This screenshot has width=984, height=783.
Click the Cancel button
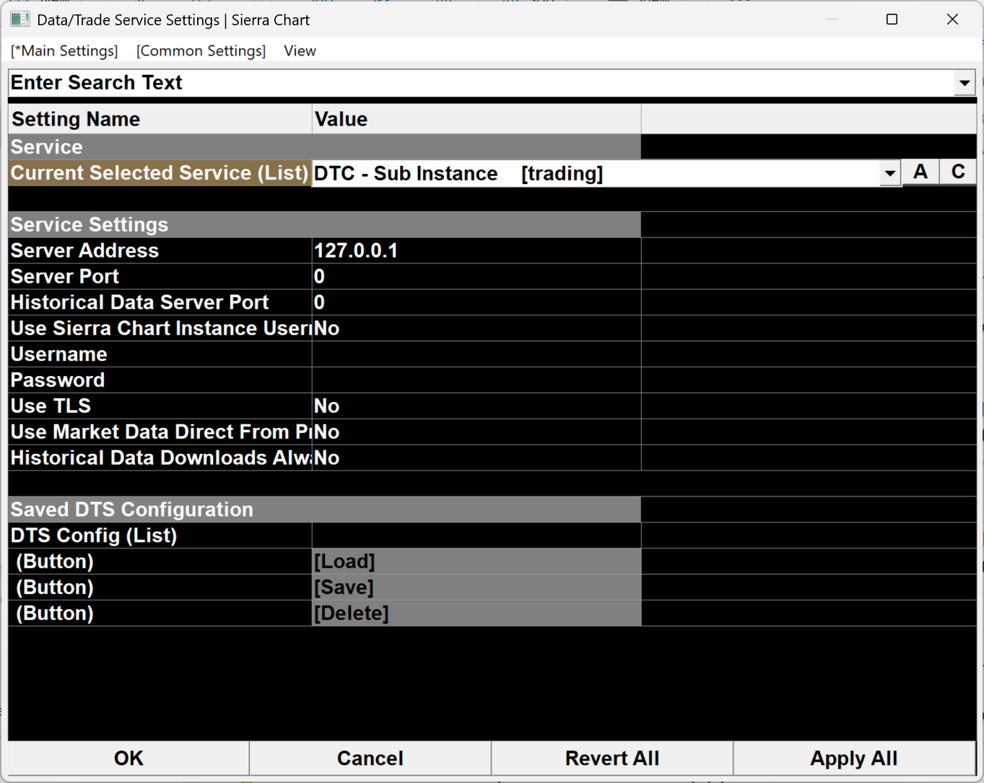click(370, 758)
